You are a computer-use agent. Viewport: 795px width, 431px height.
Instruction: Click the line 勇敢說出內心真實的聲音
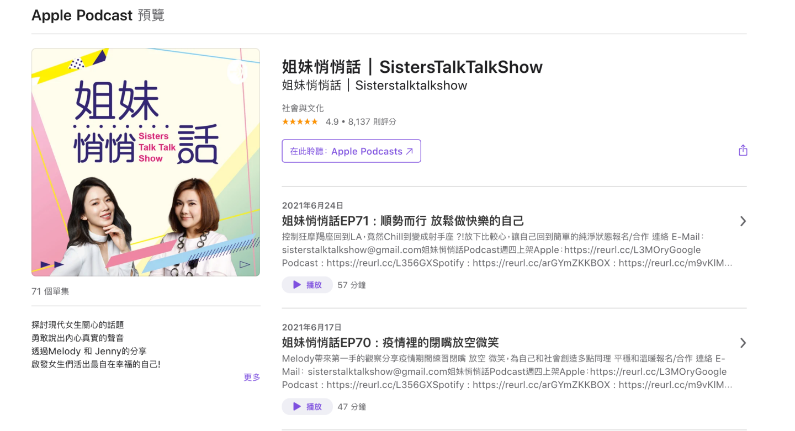tap(78, 338)
